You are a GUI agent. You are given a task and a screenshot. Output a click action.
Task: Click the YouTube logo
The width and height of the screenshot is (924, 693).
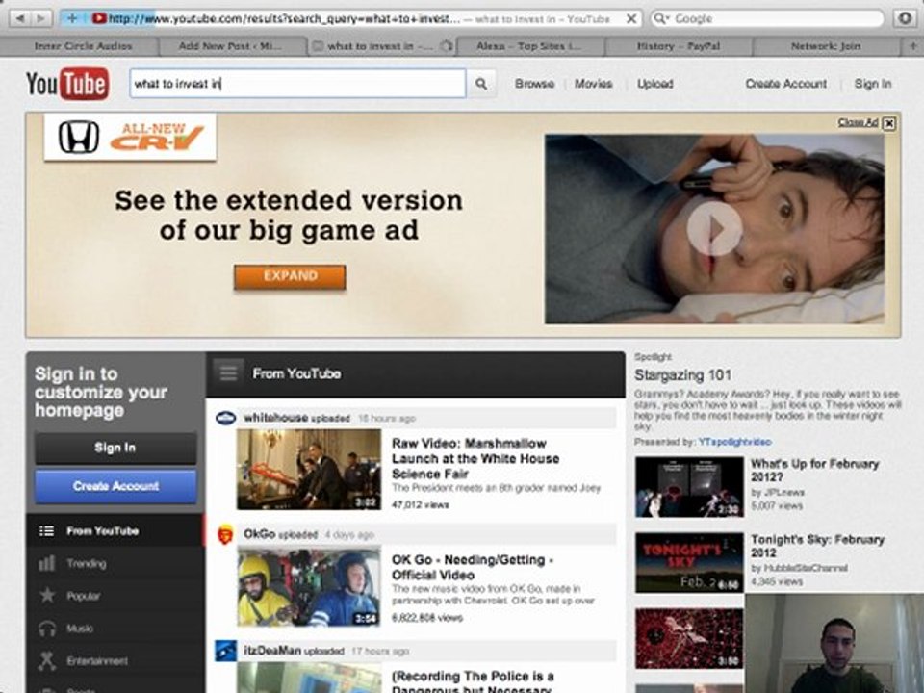tap(67, 84)
